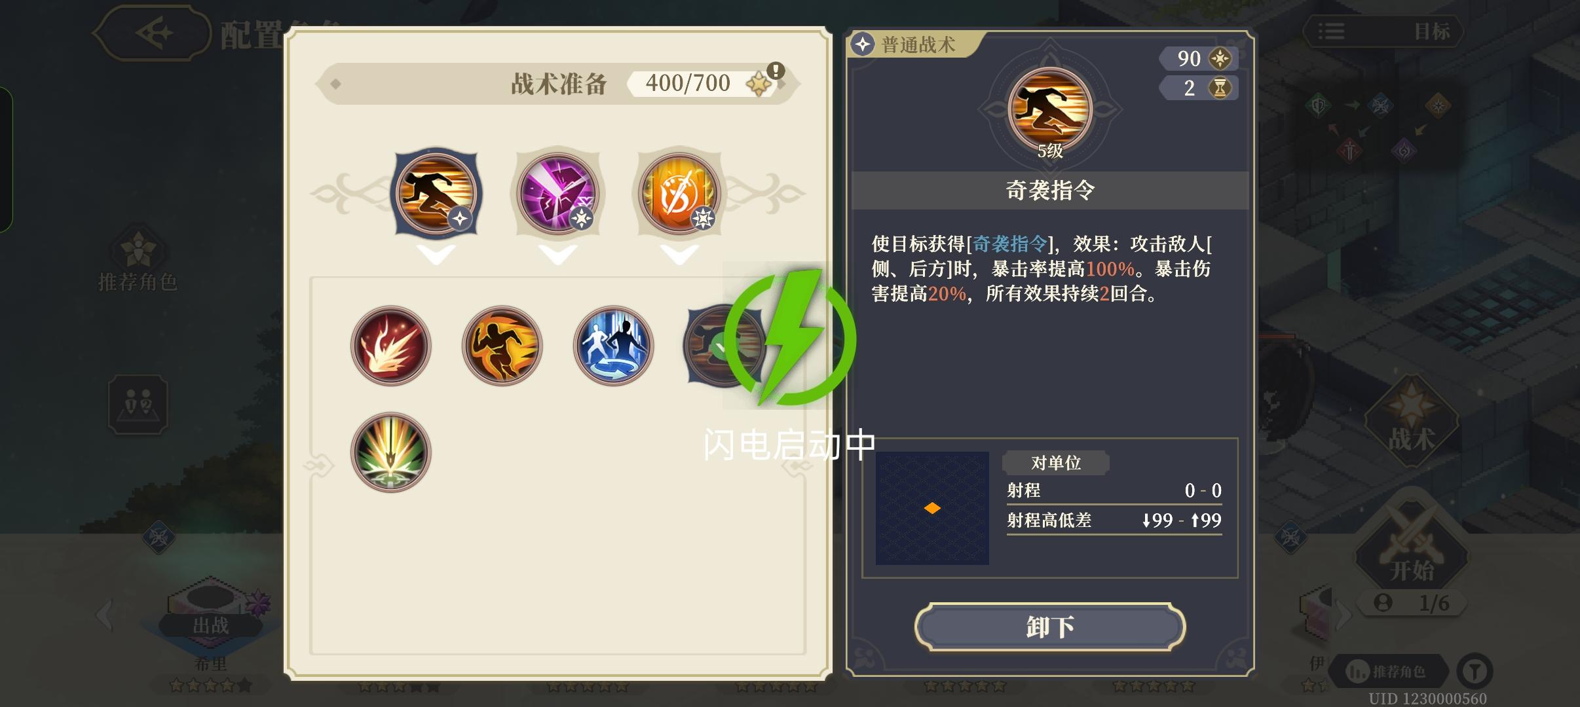
Task: Expand the chevron under the orange tactic slot
Action: pos(679,254)
